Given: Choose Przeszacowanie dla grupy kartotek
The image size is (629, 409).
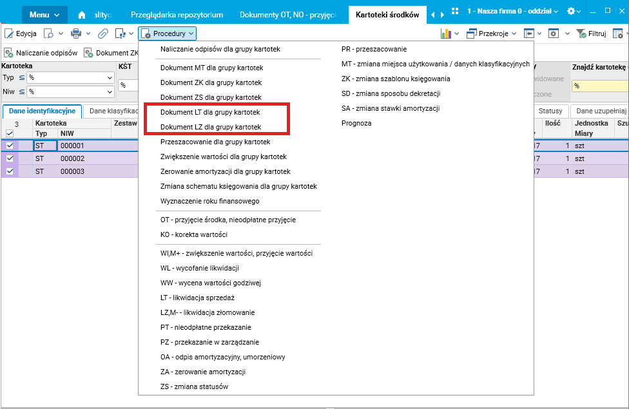Looking at the screenshot, I should (215, 142).
